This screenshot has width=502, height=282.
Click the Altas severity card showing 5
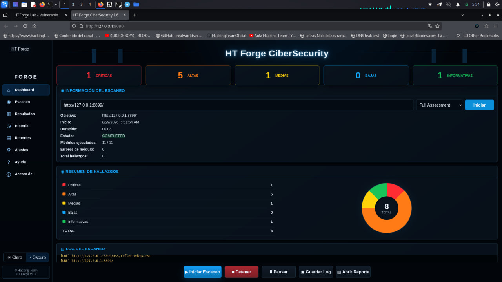[x=188, y=75]
